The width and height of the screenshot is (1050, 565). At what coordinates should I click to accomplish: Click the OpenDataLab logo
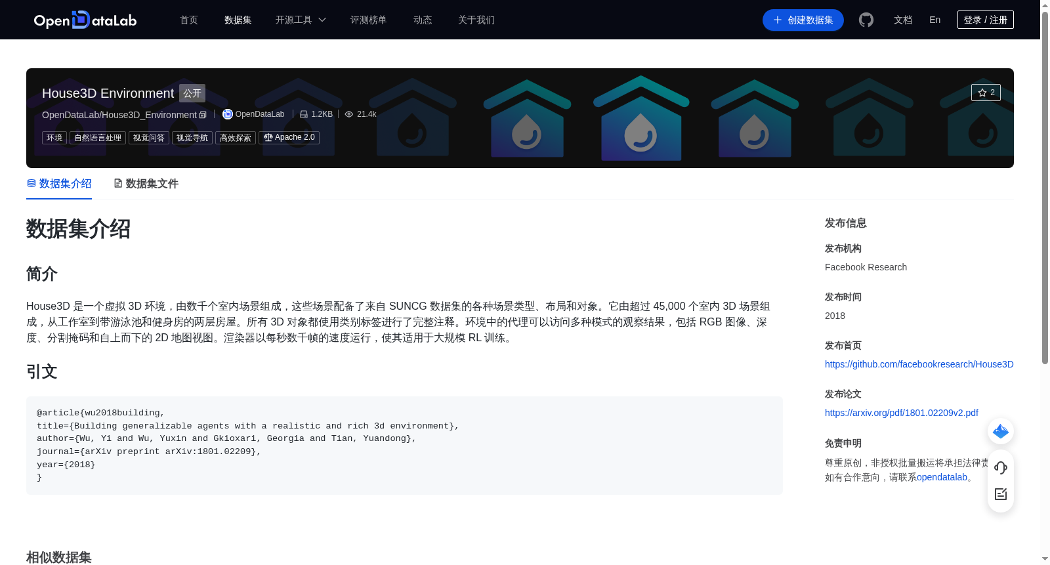(85, 20)
